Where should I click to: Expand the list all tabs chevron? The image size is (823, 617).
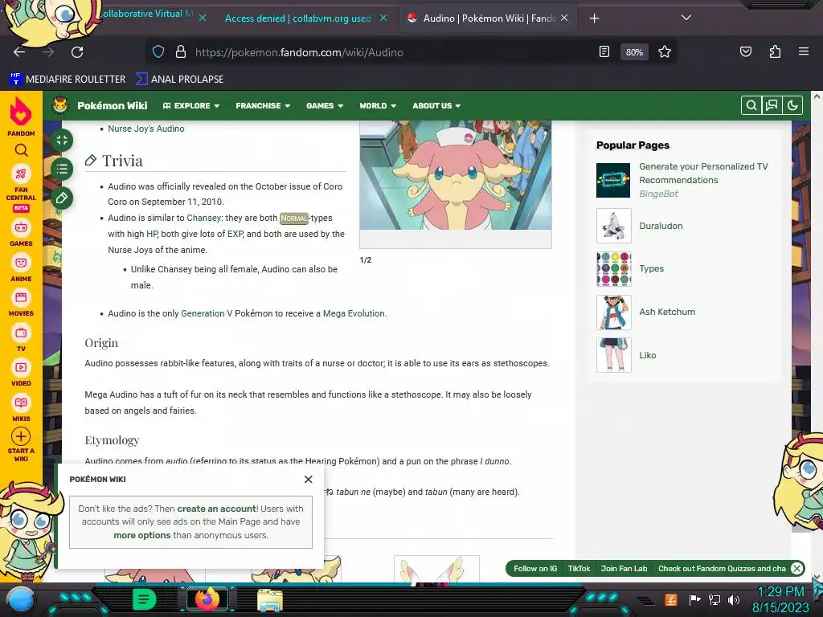[x=686, y=18]
